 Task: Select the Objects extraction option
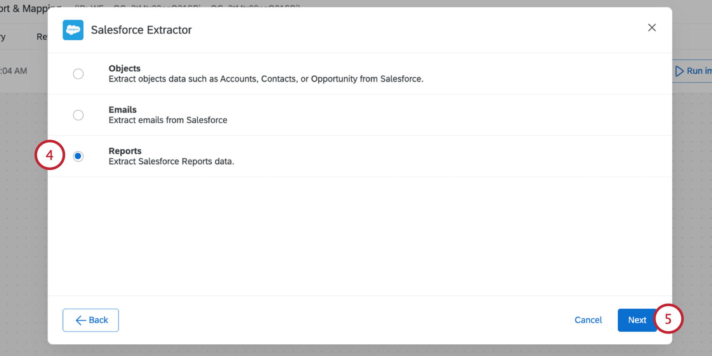click(78, 74)
